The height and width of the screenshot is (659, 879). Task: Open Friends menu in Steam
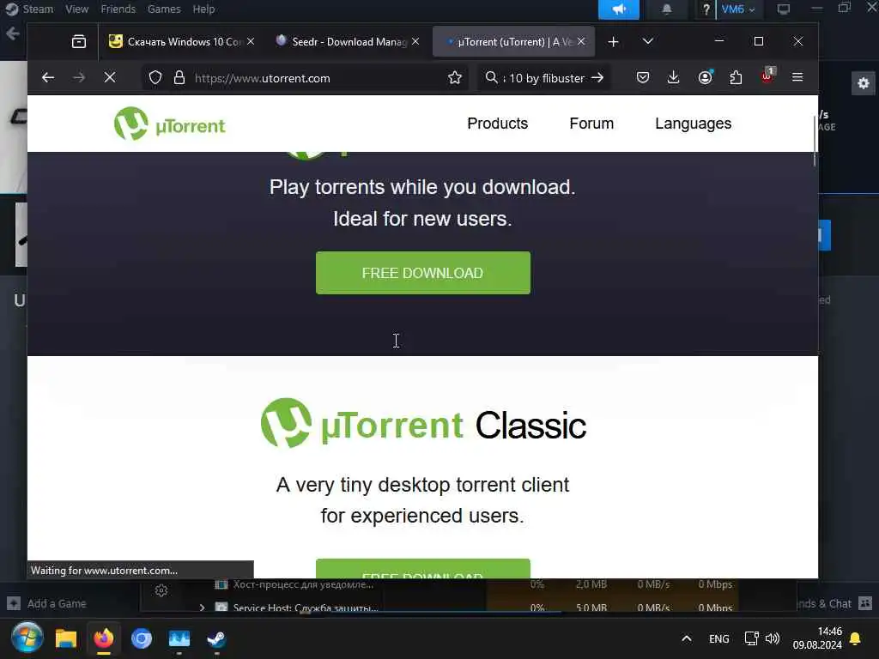(118, 9)
